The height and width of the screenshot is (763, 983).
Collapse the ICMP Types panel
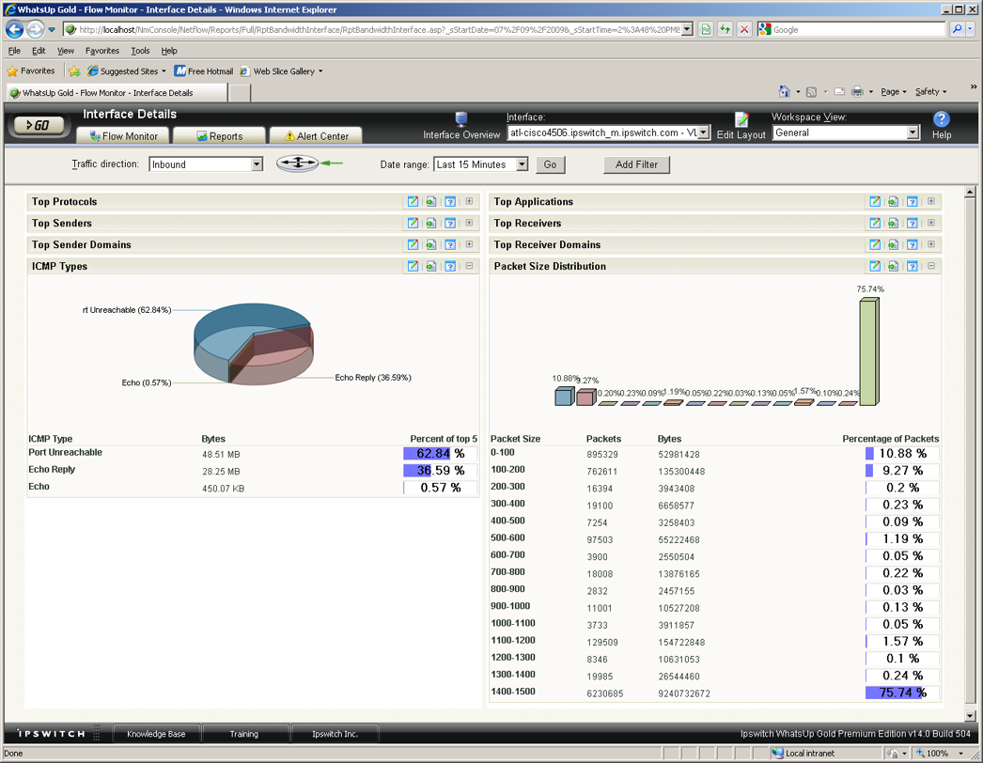[469, 266]
